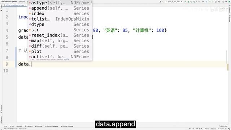Click the Git update project icon

pyautogui.click(x=206, y=1)
